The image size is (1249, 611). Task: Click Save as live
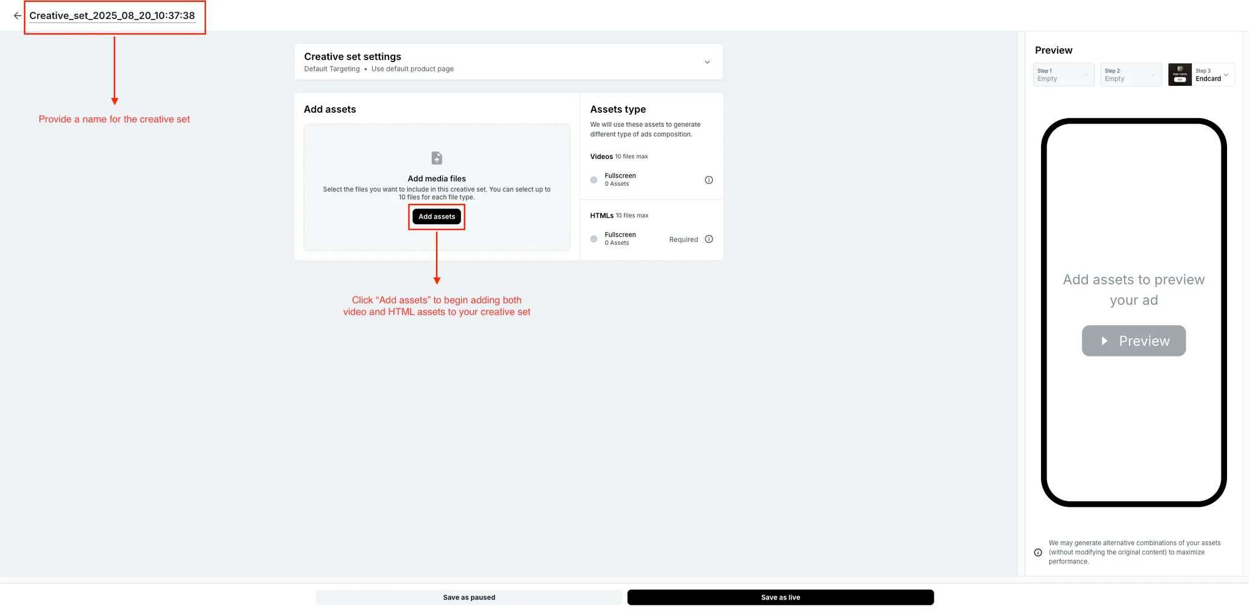(x=781, y=598)
